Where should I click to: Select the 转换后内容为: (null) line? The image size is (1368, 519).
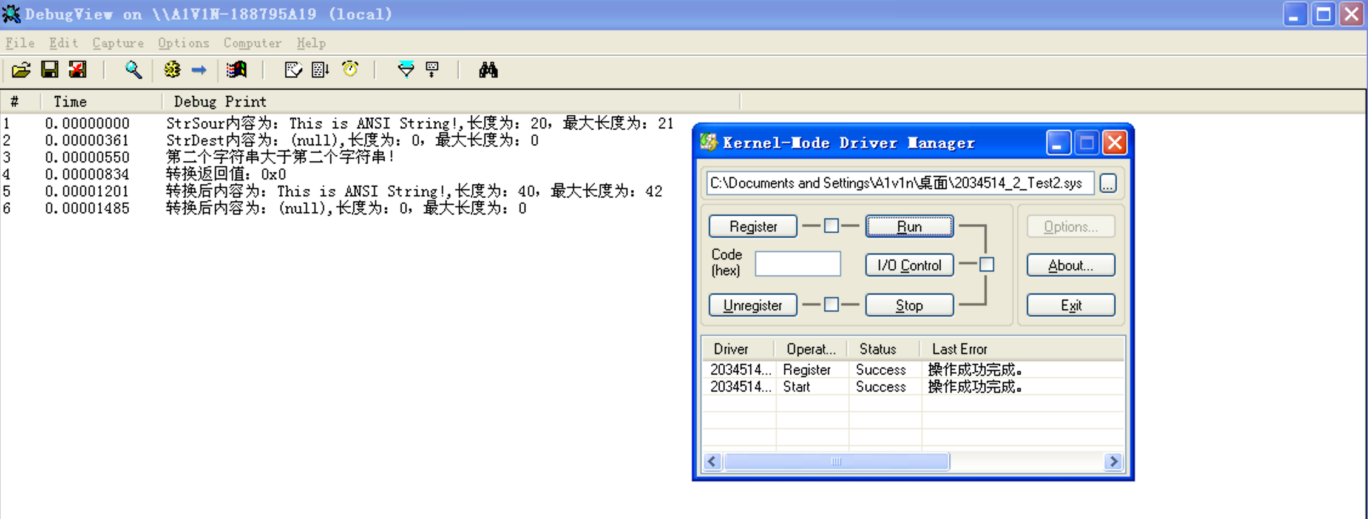click(346, 208)
